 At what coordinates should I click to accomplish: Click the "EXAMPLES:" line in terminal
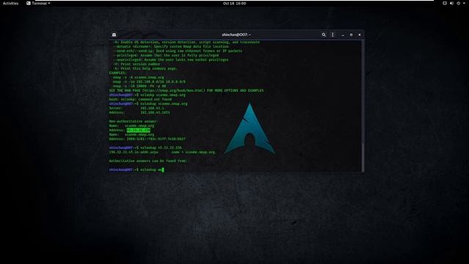click(x=118, y=73)
